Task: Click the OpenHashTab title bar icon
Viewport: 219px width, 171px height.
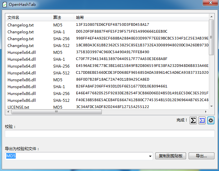Action: tap(4, 4)
